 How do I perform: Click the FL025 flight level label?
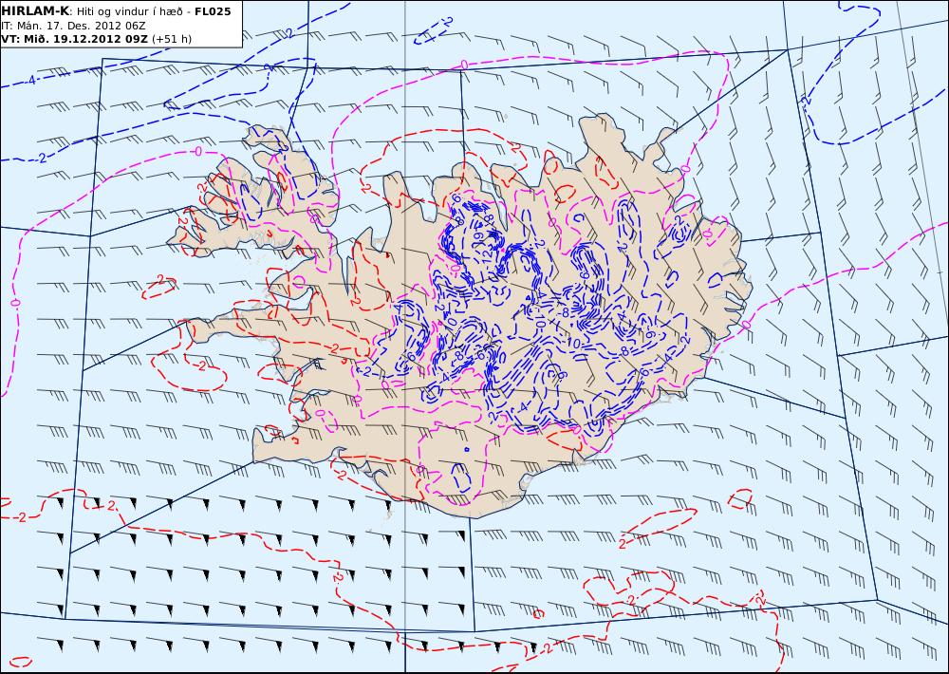point(213,11)
